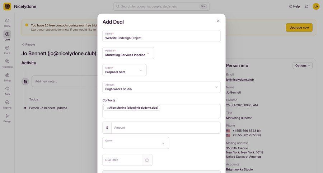This screenshot has height=173, width=323.
Task: Open the Billing sidebar section
Action: point(7,77)
